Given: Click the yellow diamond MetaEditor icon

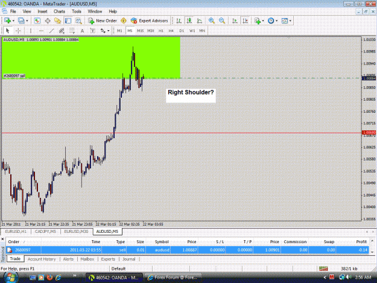Looking at the screenshot, I should pos(124,21).
